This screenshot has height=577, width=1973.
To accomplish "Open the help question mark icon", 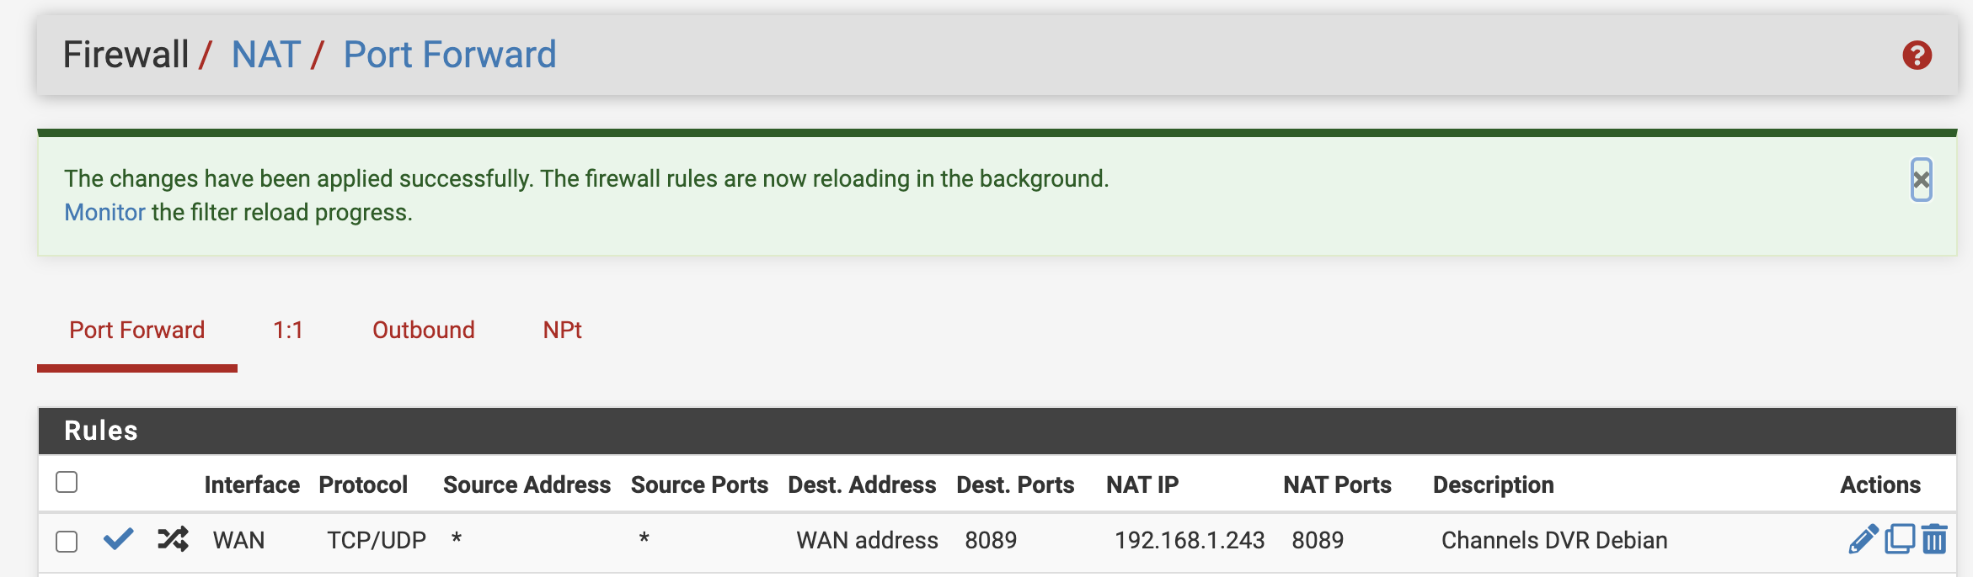I will click(x=1917, y=56).
